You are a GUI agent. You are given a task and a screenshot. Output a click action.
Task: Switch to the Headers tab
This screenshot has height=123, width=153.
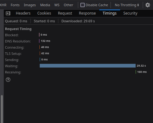point(23,13)
